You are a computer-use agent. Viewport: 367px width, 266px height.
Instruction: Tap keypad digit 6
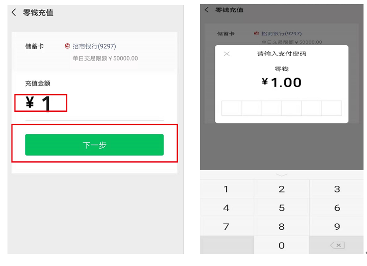[x=337, y=208]
